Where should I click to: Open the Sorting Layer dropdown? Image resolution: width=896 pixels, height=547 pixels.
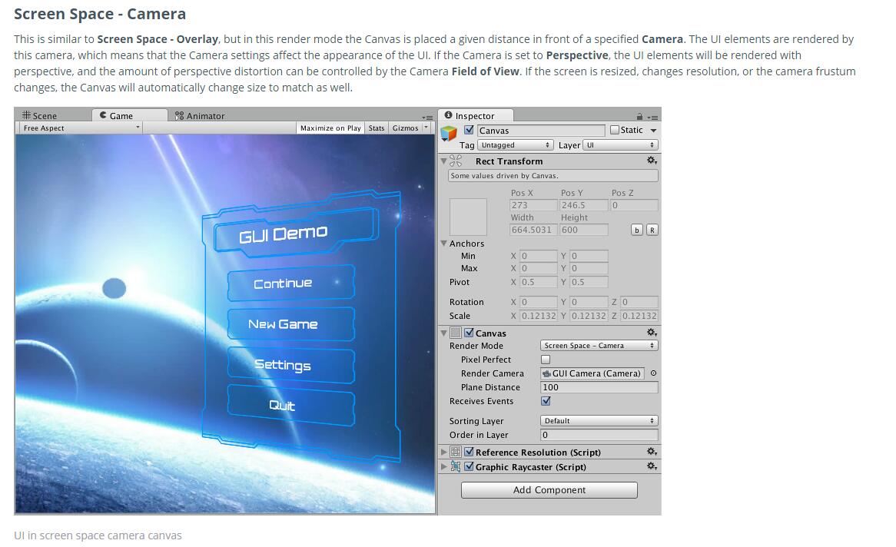[599, 421]
